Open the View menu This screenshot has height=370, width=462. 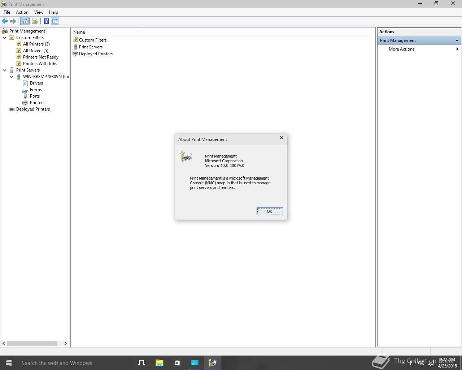(39, 12)
